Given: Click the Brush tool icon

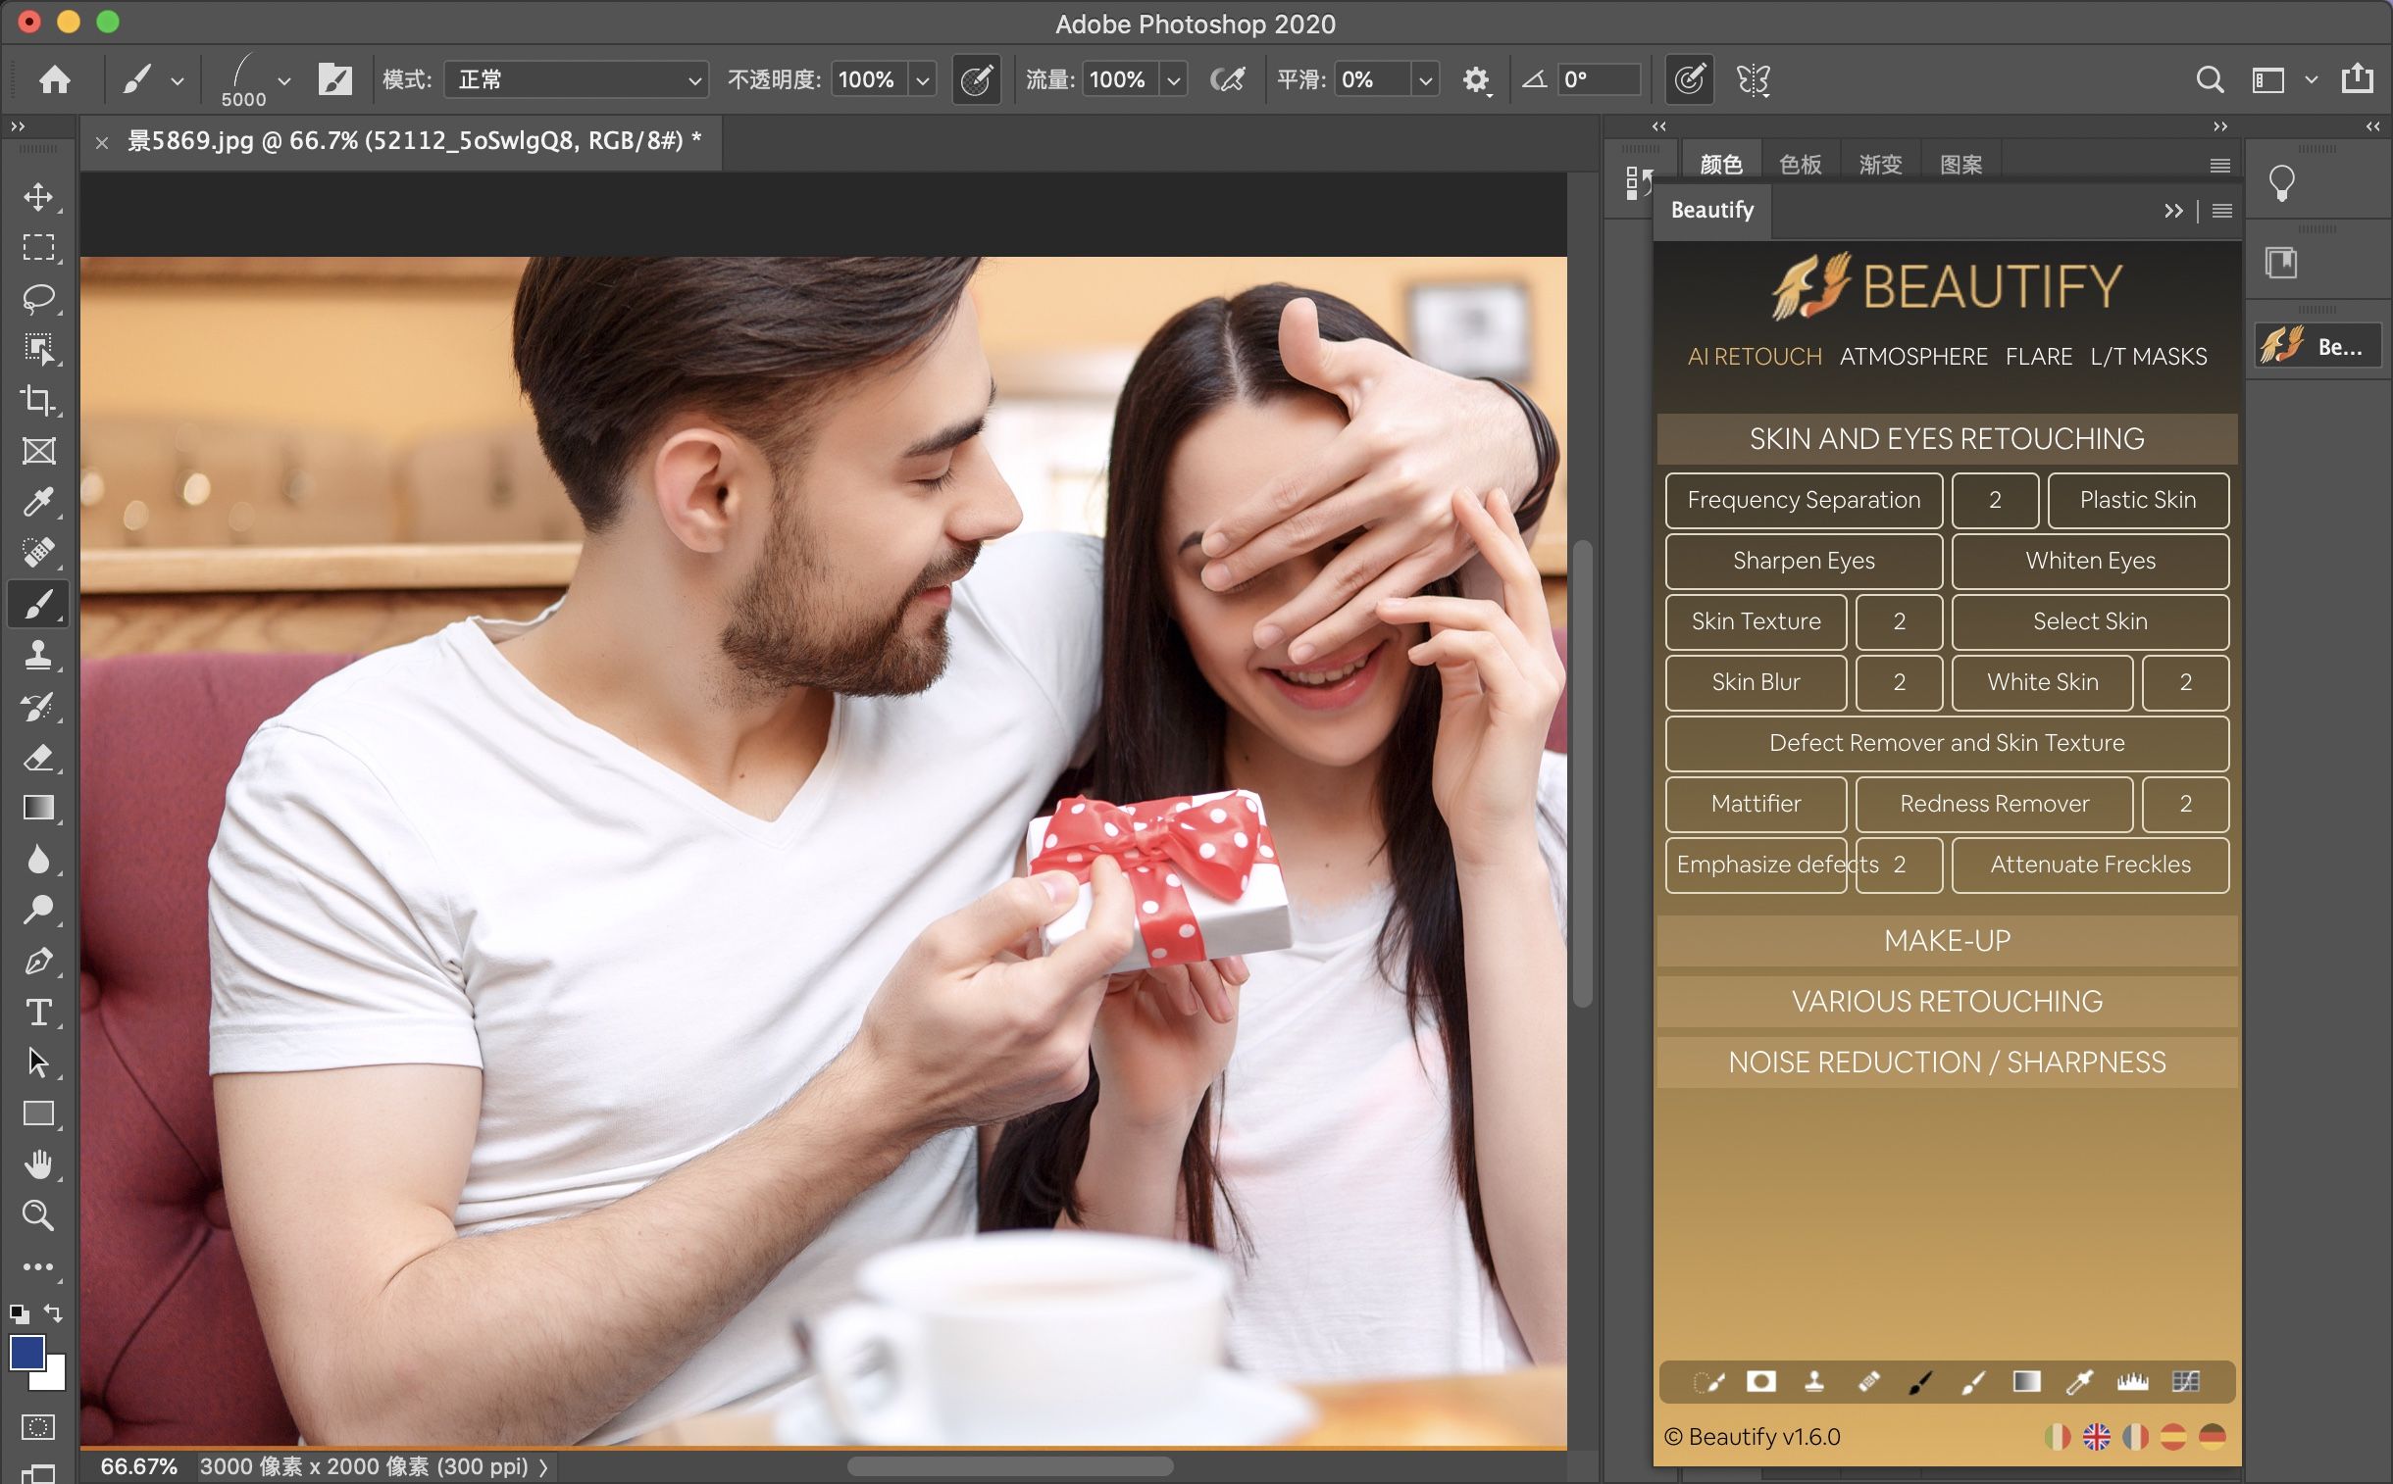Looking at the screenshot, I should (37, 604).
